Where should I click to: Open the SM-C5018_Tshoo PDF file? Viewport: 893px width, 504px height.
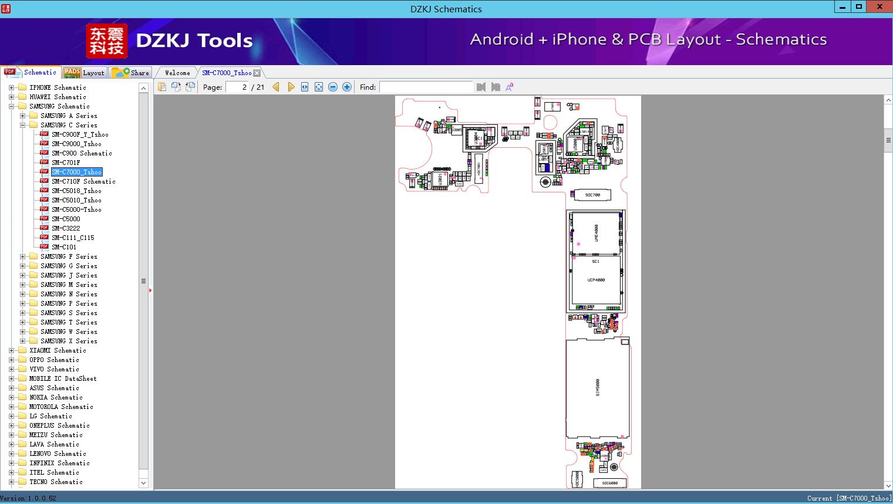76,191
